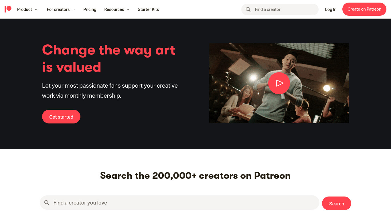This screenshot has width=391, height=220.
Task: Click the Resources menu label
Action: point(114,9)
